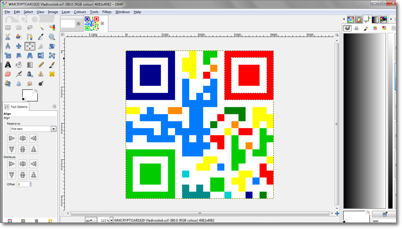Open the Gradients dock tab
The image size is (402, 229).
click(375, 19)
